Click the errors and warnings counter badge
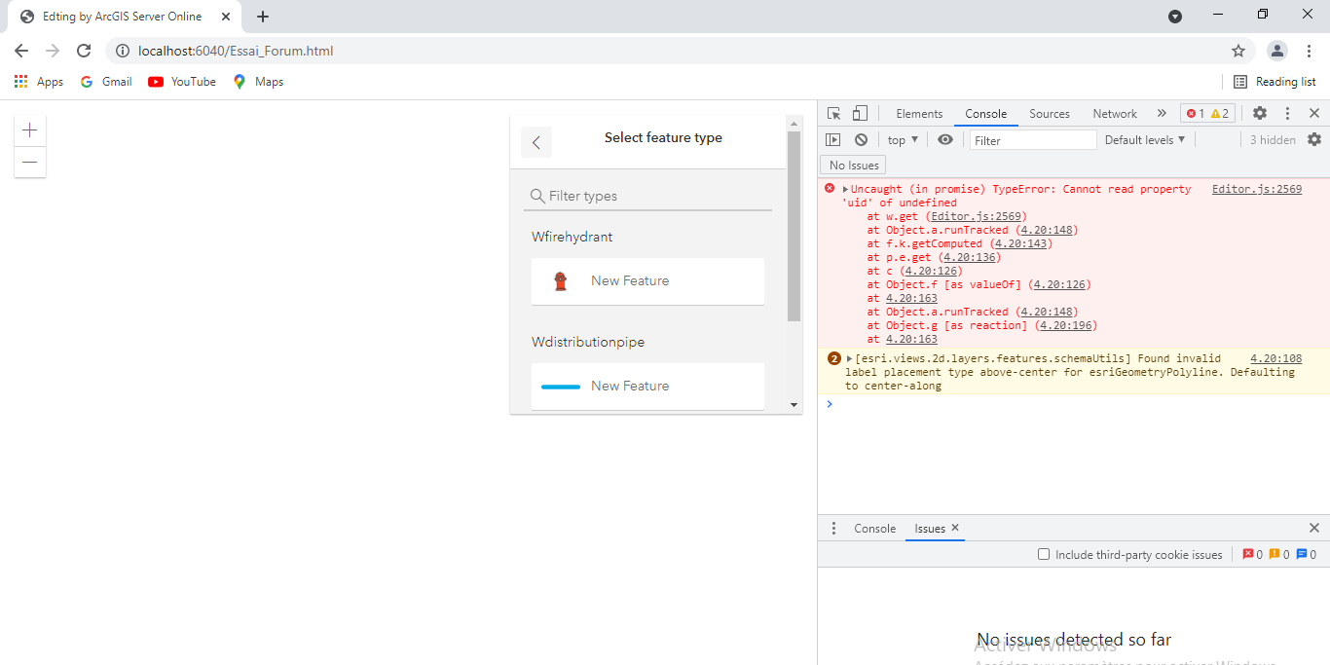This screenshot has width=1330, height=665. (x=1207, y=114)
